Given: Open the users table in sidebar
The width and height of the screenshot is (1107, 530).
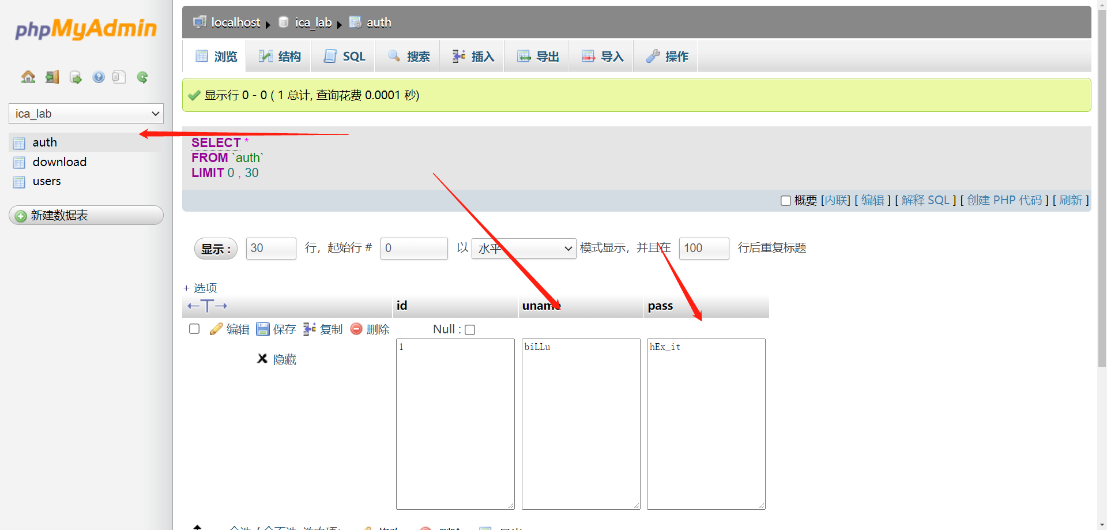Looking at the screenshot, I should [x=47, y=181].
